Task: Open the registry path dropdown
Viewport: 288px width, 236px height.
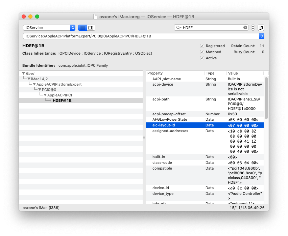Action: point(262,36)
